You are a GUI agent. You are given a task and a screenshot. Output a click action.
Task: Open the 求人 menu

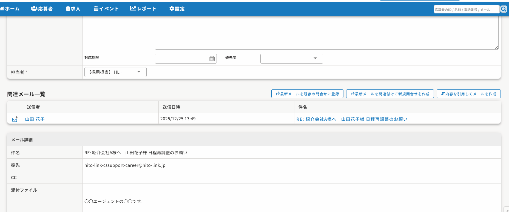pos(73,9)
